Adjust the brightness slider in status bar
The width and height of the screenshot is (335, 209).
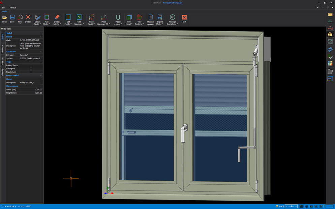click(x=292, y=206)
